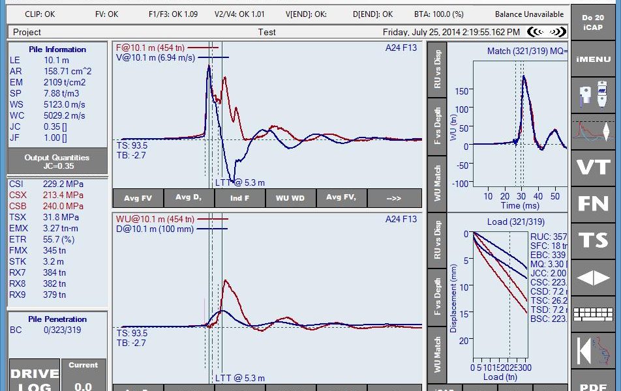Select the Ind F graph option
621x391 pixels.
tap(239, 198)
